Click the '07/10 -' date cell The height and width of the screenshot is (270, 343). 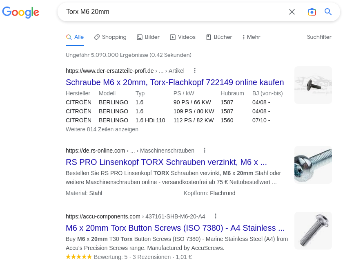click(261, 121)
